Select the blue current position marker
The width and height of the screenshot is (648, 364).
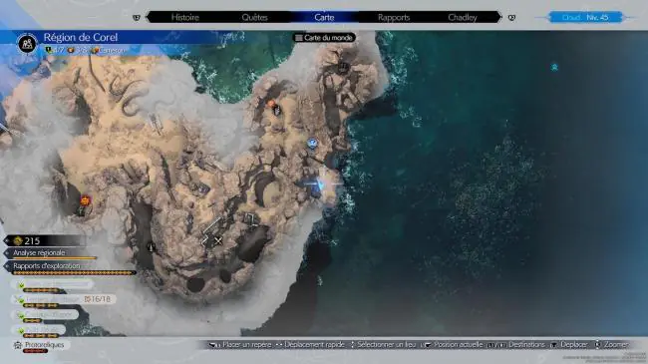pos(319,184)
